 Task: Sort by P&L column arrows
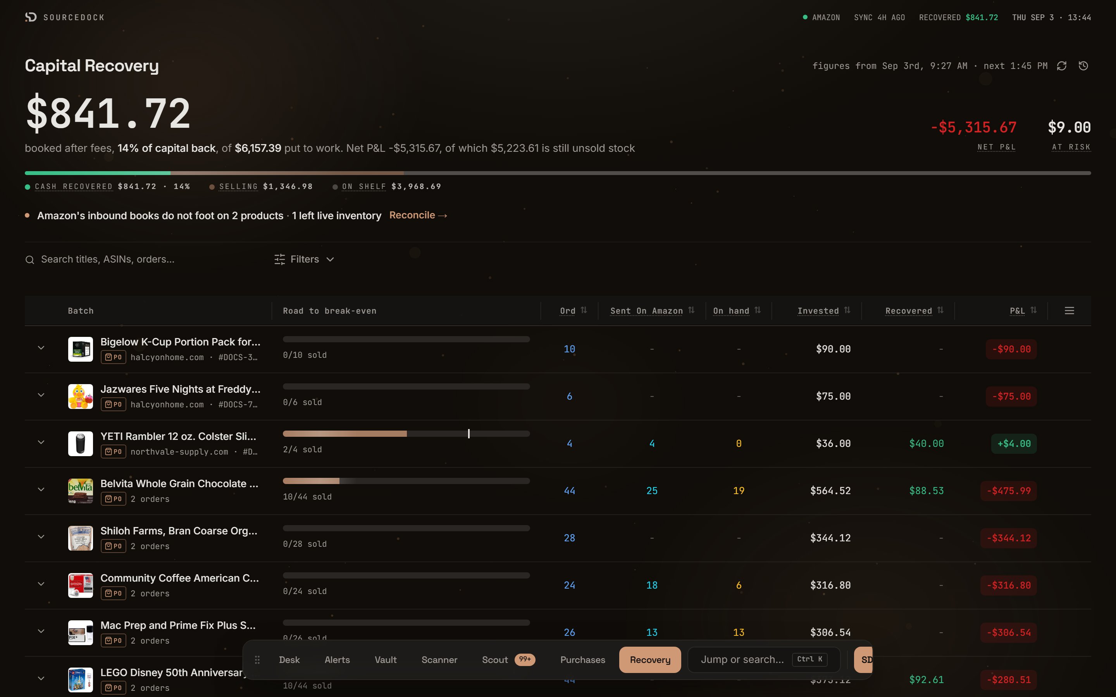click(x=1033, y=310)
